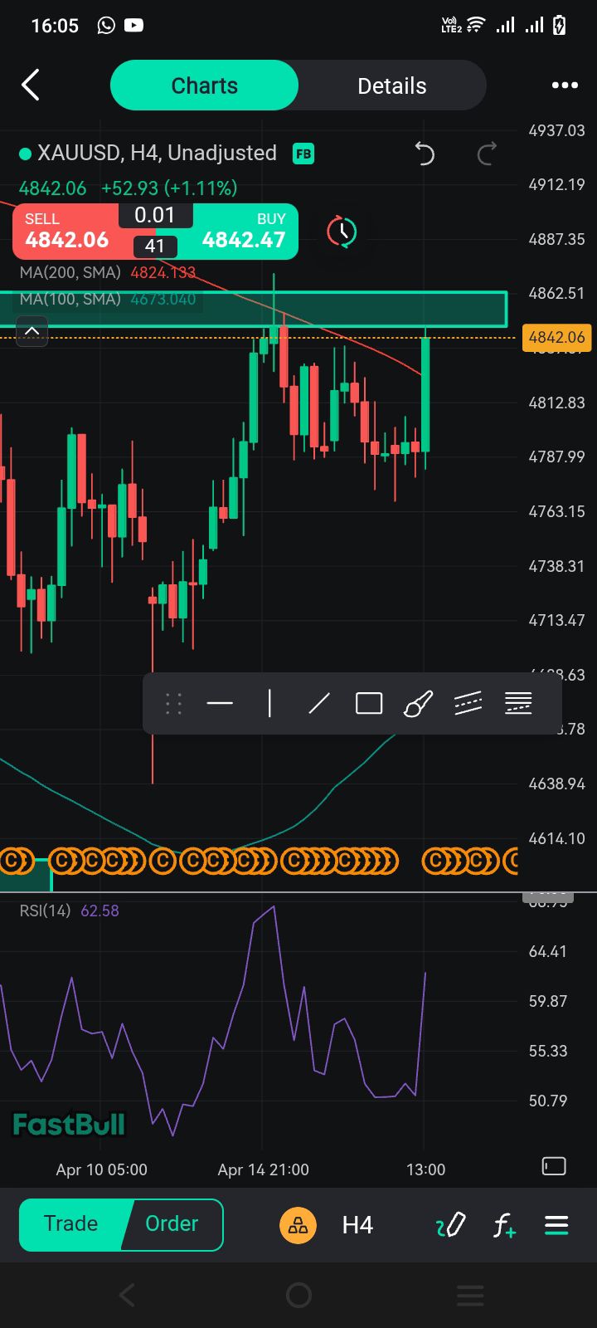This screenshot has width=597, height=1328.
Task: Select the parallel channel tool
Action: pyautogui.click(x=468, y=704)
